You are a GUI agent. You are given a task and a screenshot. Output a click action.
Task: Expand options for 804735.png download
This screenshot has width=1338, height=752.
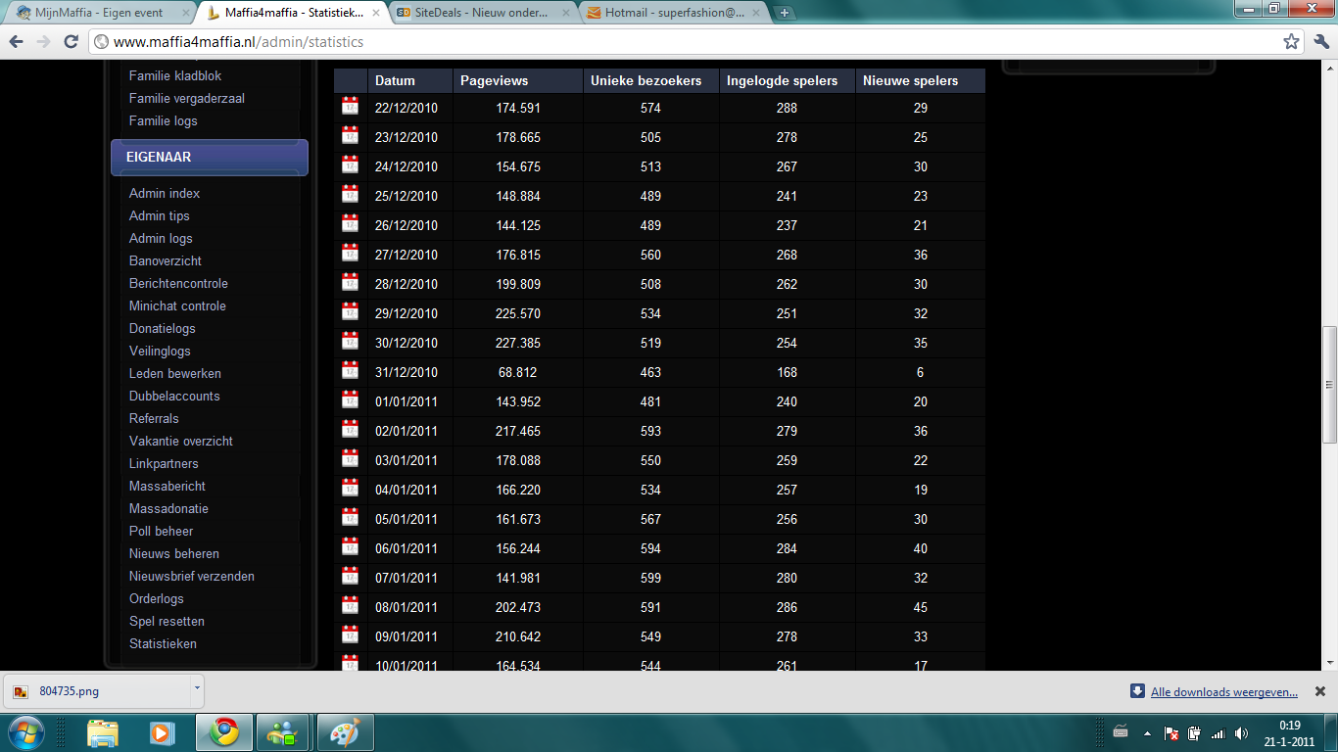click(x=197, y=689)
